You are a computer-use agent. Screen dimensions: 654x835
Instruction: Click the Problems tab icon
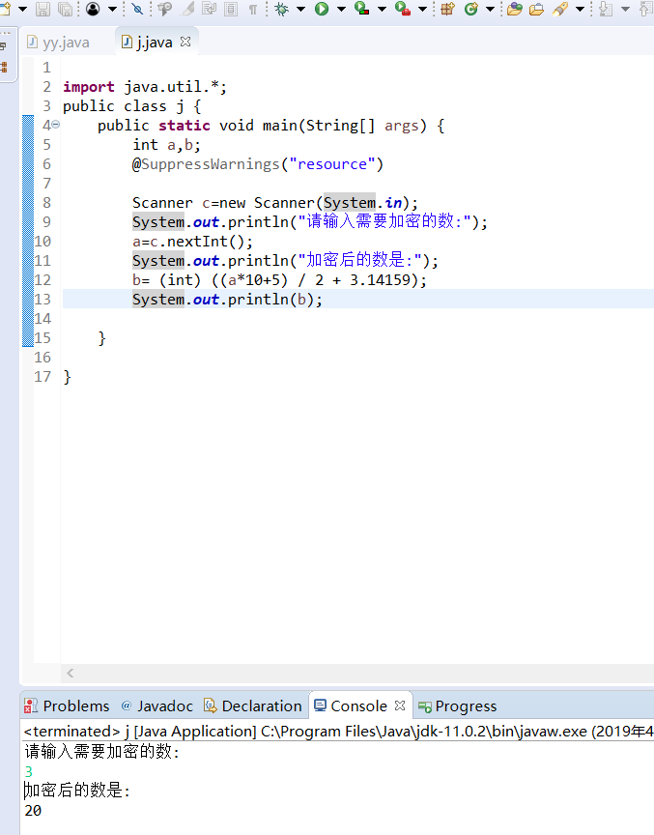[x=31, y=705]
